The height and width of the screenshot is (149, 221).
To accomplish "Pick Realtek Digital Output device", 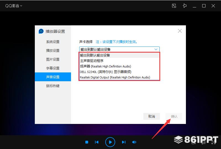I will (x=119, y=77).
